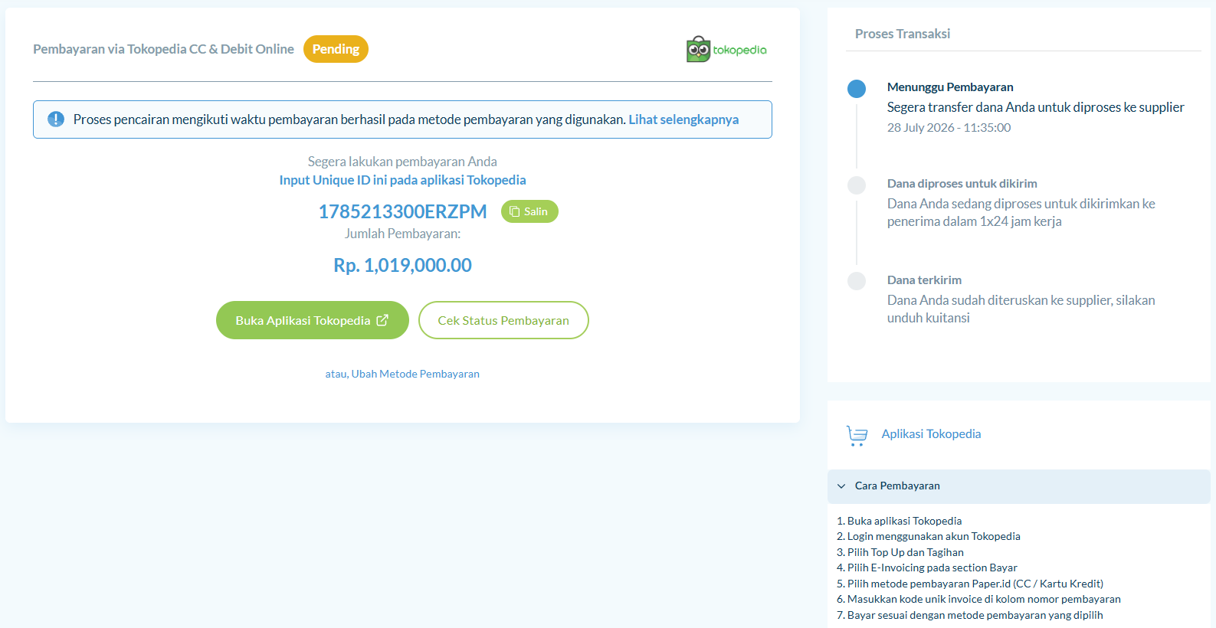Click atau, Ubah Metode Pembayaran link
This screenshot has width=1216, height=628.
point(402,374)
